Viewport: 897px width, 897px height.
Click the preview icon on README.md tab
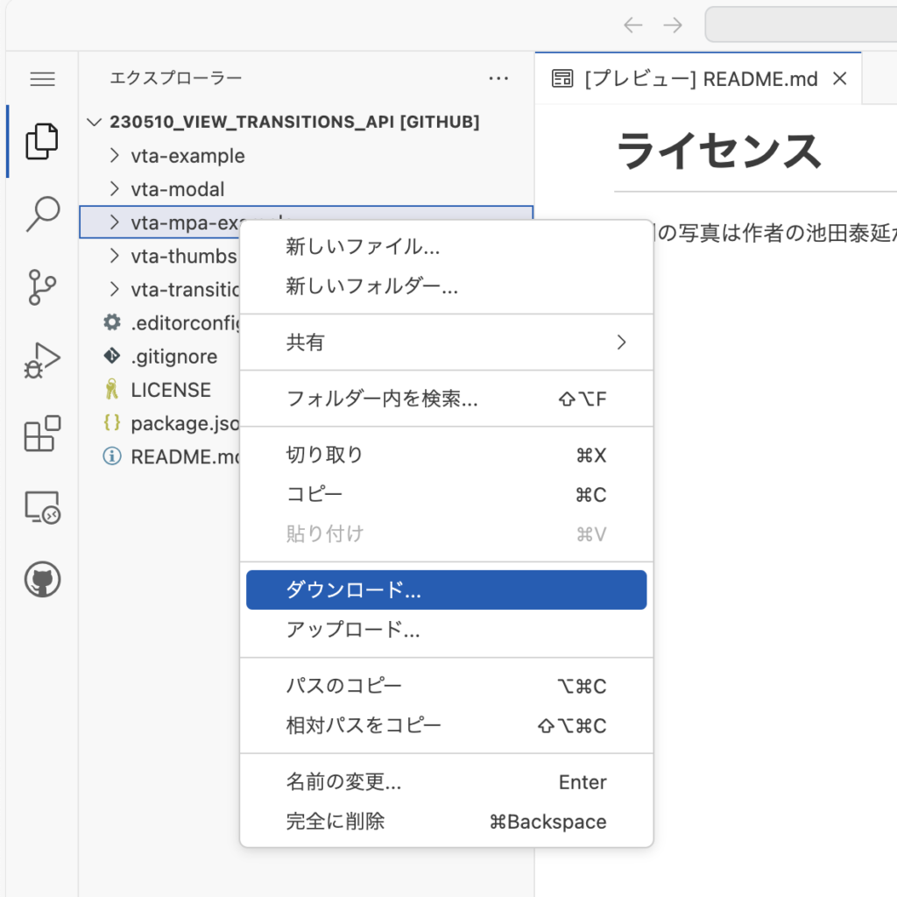coord(562,78)
